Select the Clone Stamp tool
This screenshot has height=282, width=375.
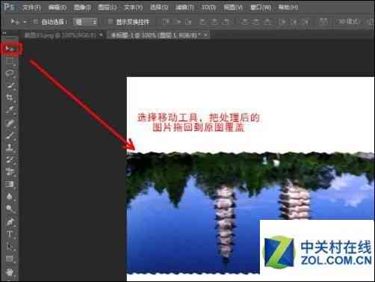tap(10, 147)
